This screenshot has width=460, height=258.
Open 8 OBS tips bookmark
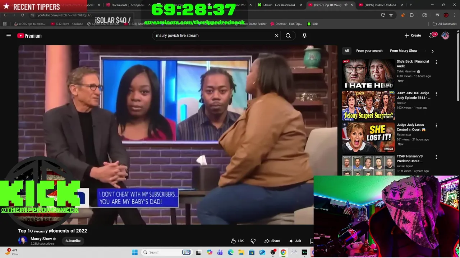(29, 24)
